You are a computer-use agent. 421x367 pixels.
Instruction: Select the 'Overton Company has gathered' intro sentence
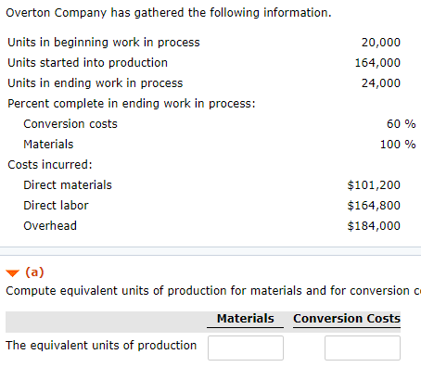[x=169, y=13]
